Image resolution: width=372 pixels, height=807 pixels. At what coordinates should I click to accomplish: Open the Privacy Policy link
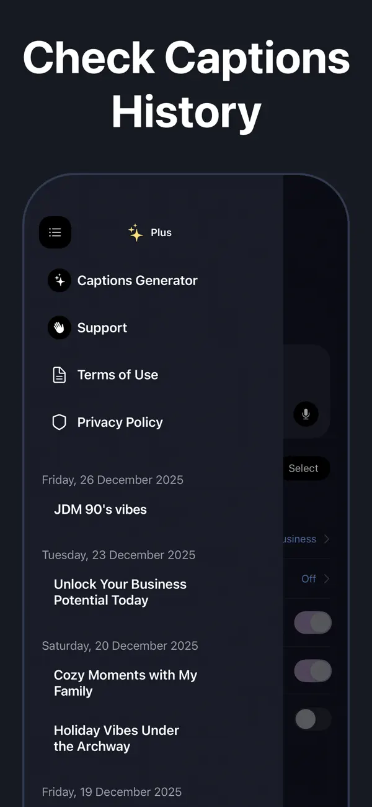point(120,422)
